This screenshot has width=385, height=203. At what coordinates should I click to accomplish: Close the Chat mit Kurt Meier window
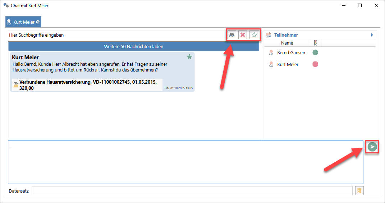click(x=376, y=5)
